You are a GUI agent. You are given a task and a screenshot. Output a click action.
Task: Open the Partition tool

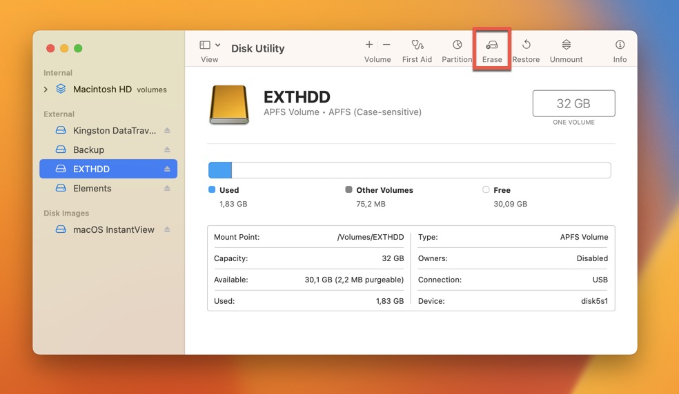457,45
